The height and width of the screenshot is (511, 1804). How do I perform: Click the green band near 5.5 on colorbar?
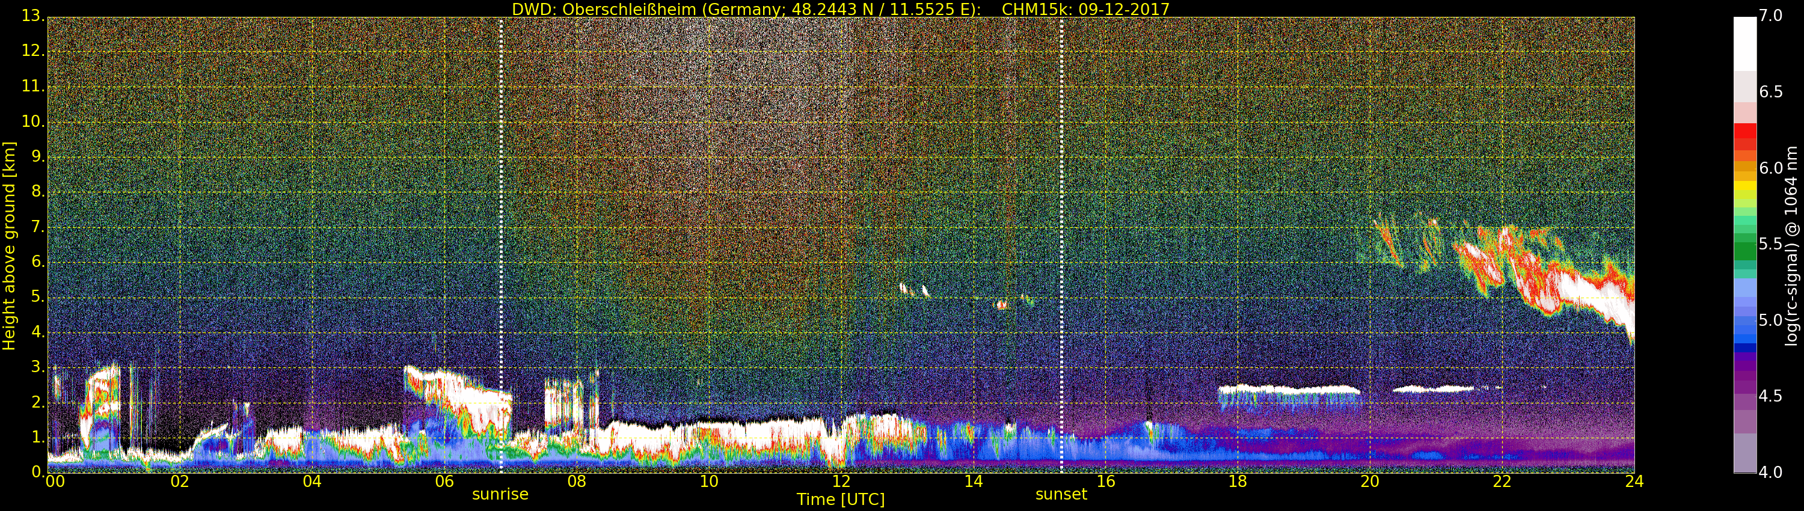(x=1744, y=245)
